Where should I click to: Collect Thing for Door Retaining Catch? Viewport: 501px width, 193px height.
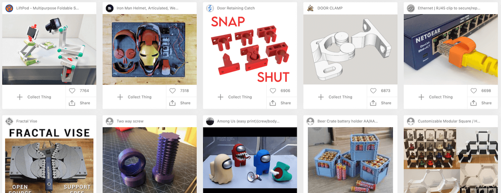click(235, 97)
